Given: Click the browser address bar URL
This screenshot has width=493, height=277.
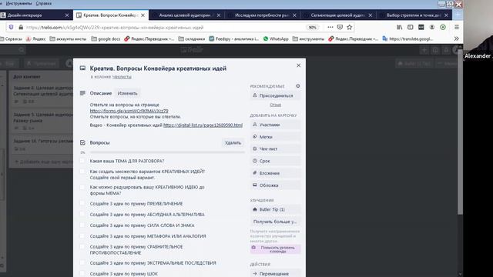Looking at the screenshot, I should click(115, 28).
